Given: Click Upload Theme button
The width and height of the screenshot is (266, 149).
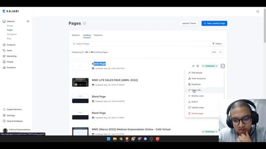Looking at the screenshot, I should click(189, 23).
